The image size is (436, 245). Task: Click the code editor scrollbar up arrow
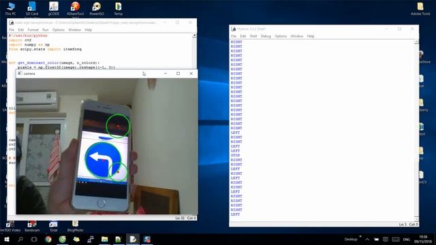[x=194, y=35]
